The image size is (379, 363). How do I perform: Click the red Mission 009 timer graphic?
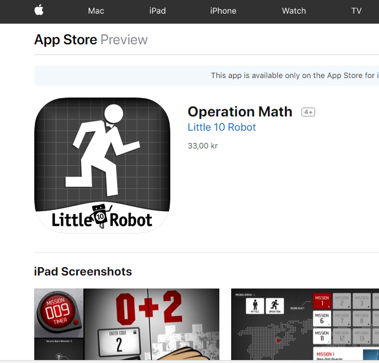pos(58,311)
